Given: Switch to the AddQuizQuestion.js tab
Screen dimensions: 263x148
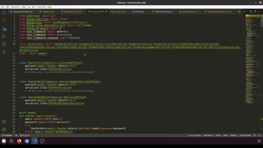Looking at the screenshot, I should click(219, 12).
